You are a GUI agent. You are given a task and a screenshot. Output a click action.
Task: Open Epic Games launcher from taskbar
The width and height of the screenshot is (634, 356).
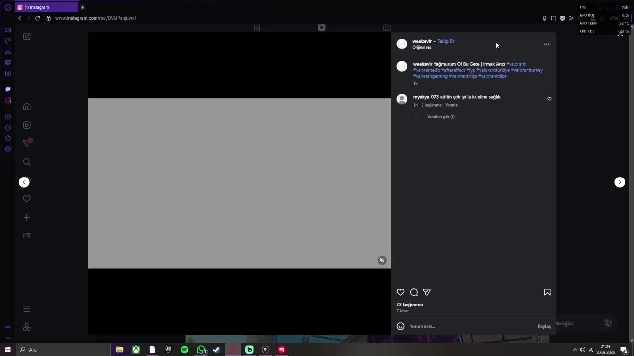click(x=168, y=350)
